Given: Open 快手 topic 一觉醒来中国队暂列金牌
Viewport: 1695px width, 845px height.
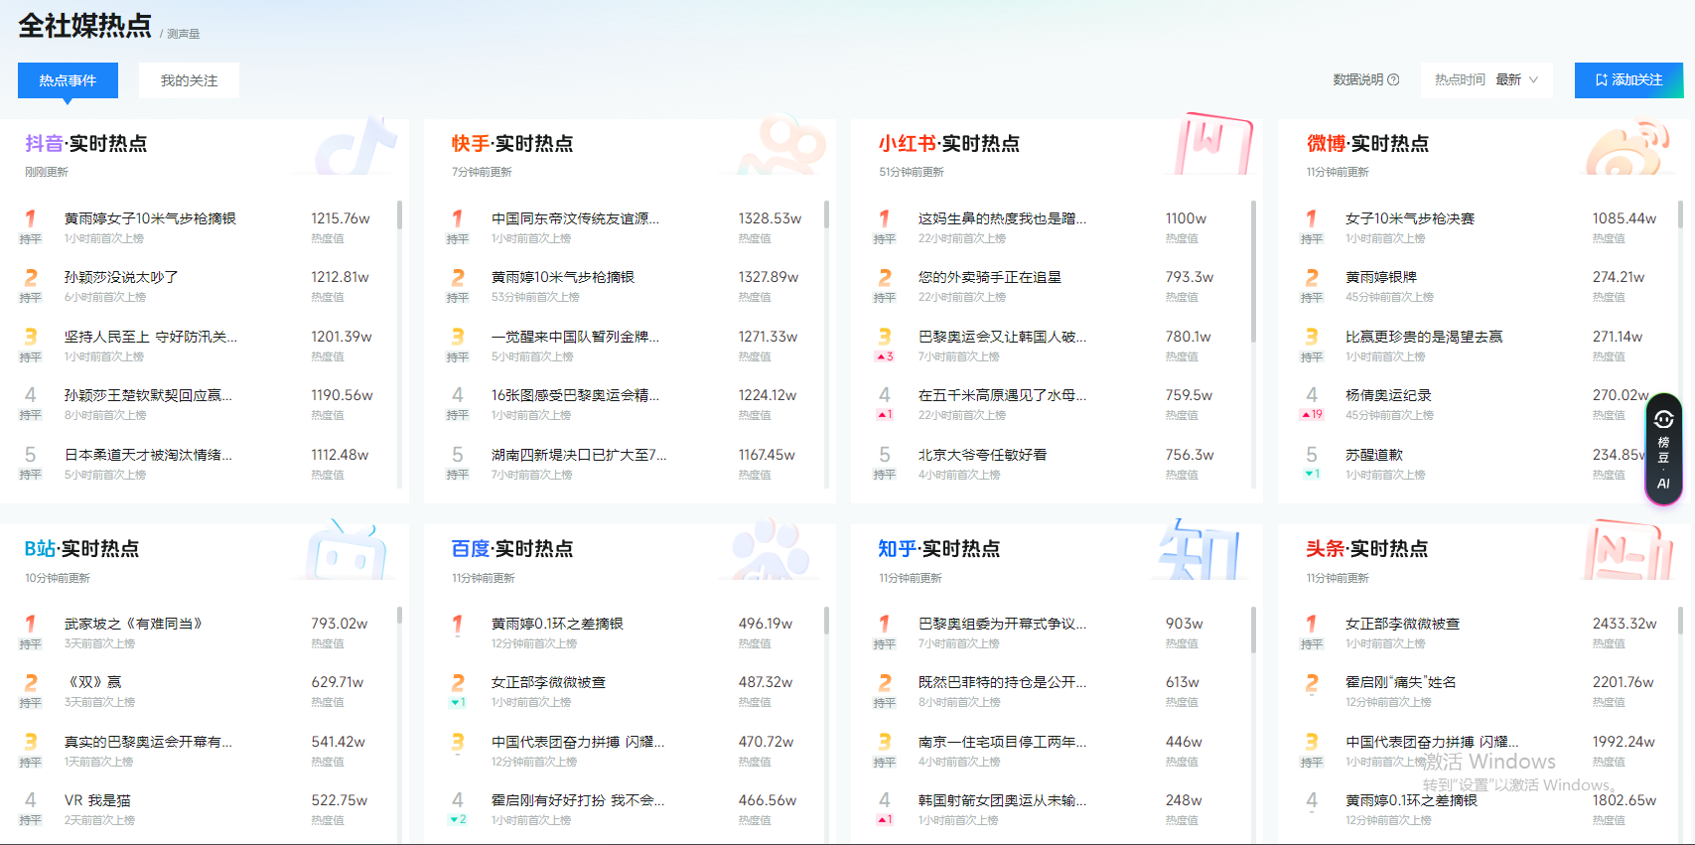Looking at the screenshot, I should pyautogui.click(x=576, y=337).
